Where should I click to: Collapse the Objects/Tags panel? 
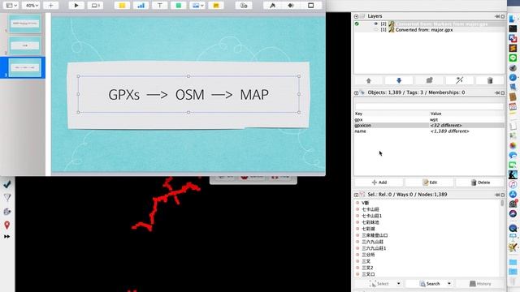pos(356,92)
